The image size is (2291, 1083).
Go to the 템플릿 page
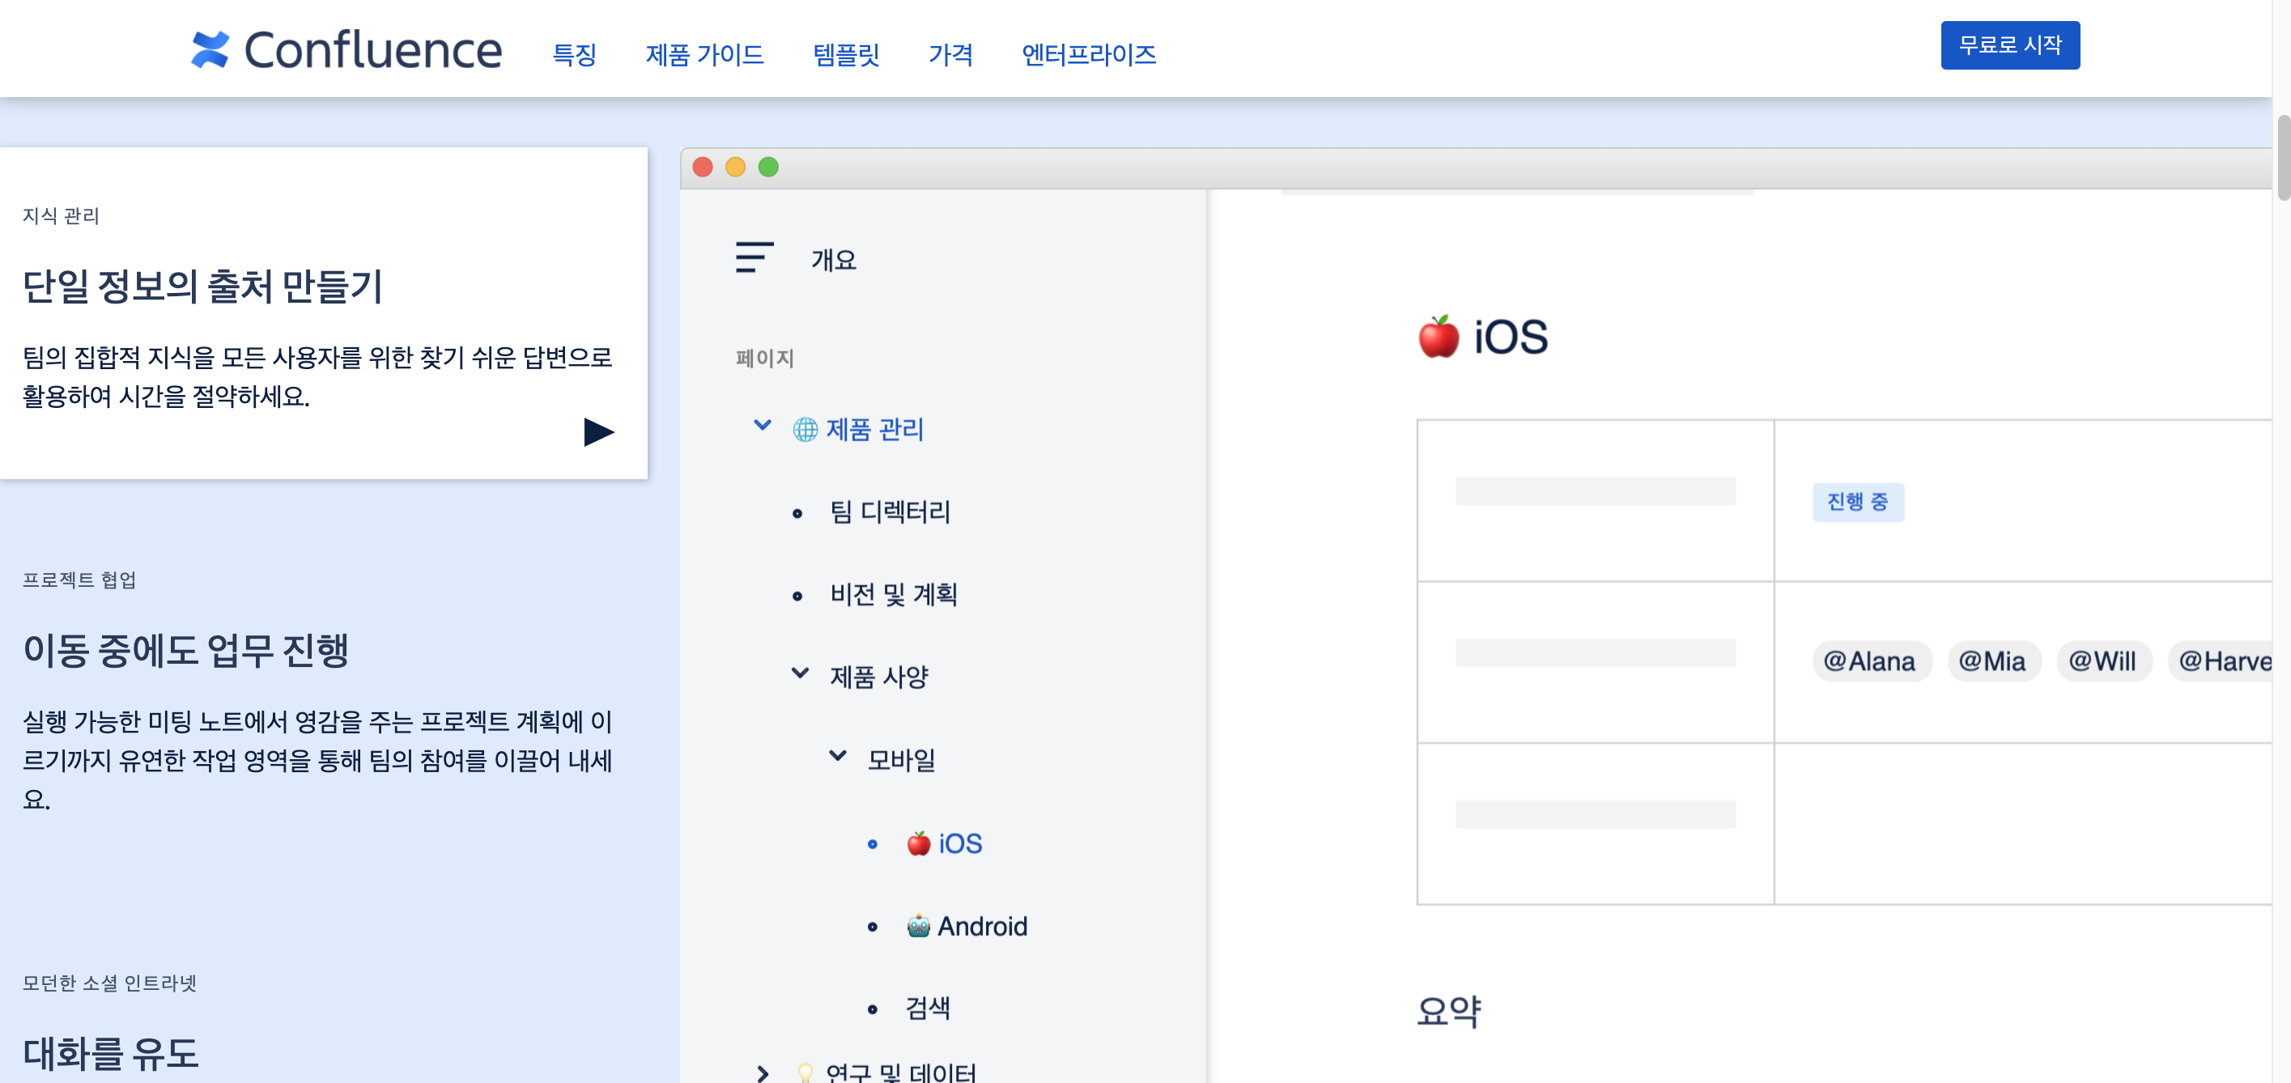point(845,55)
